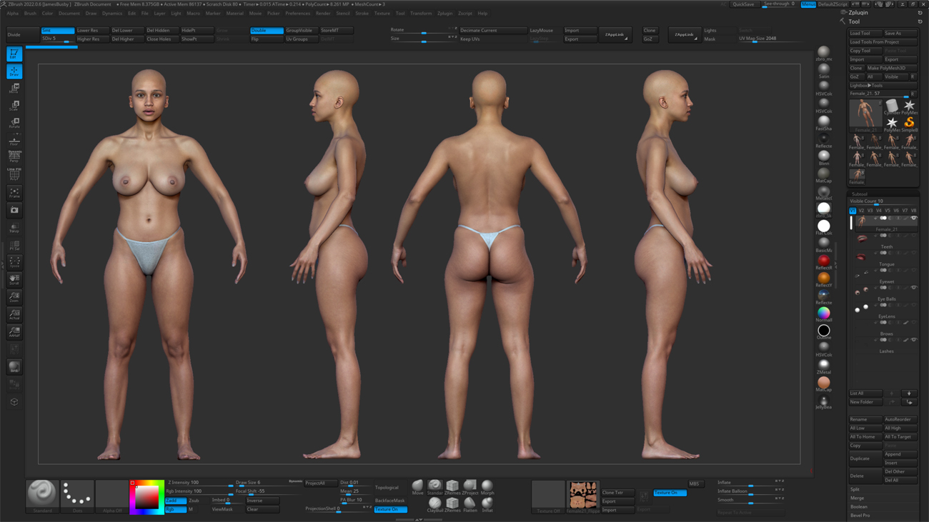Choose the Standard brush thumbnail

tap(42, 496)
